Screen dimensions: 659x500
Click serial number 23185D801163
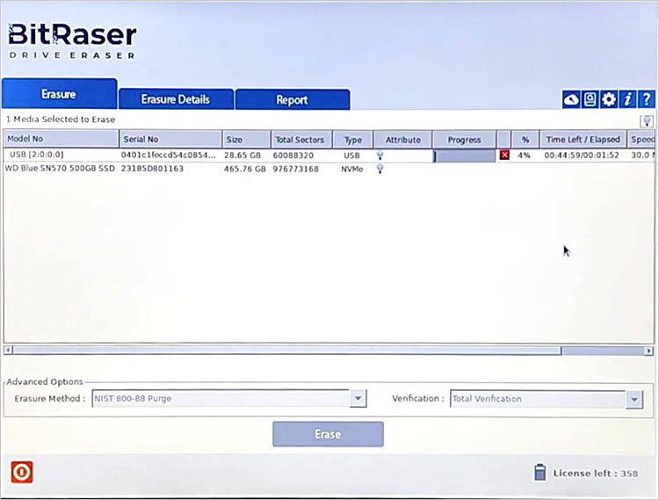point(152,169)
